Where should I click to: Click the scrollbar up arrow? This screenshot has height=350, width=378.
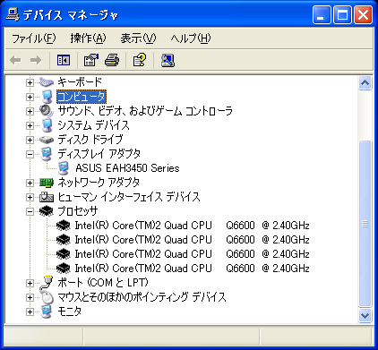(365, 83)
